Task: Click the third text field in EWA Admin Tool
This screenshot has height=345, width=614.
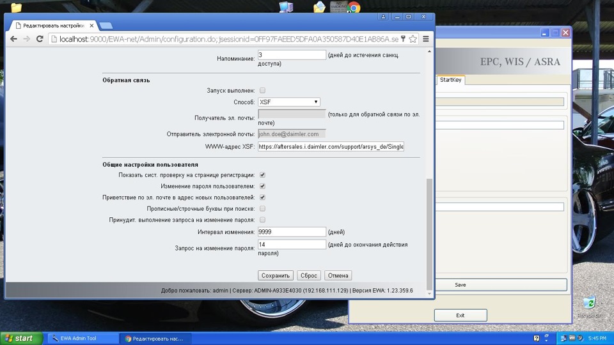Action: point(500,206)
